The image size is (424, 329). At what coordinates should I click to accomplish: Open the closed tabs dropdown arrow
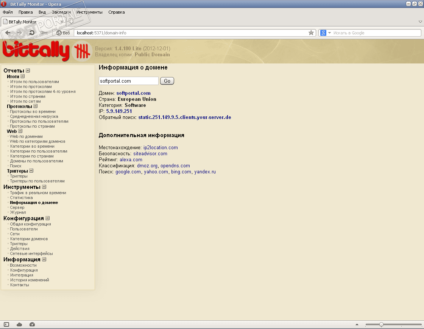(x=420, y=22)
